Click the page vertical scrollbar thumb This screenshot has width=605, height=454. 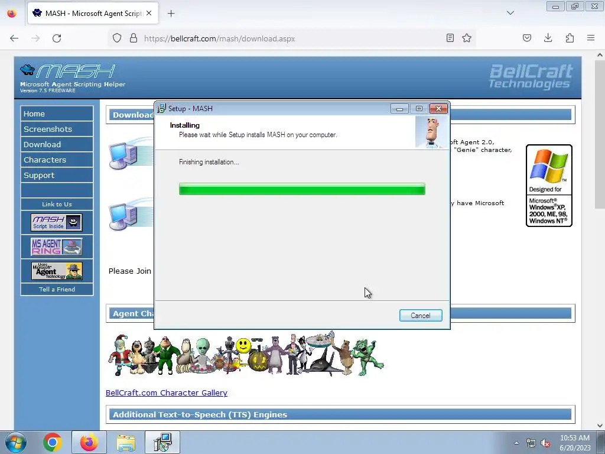(x=600, y=134)
